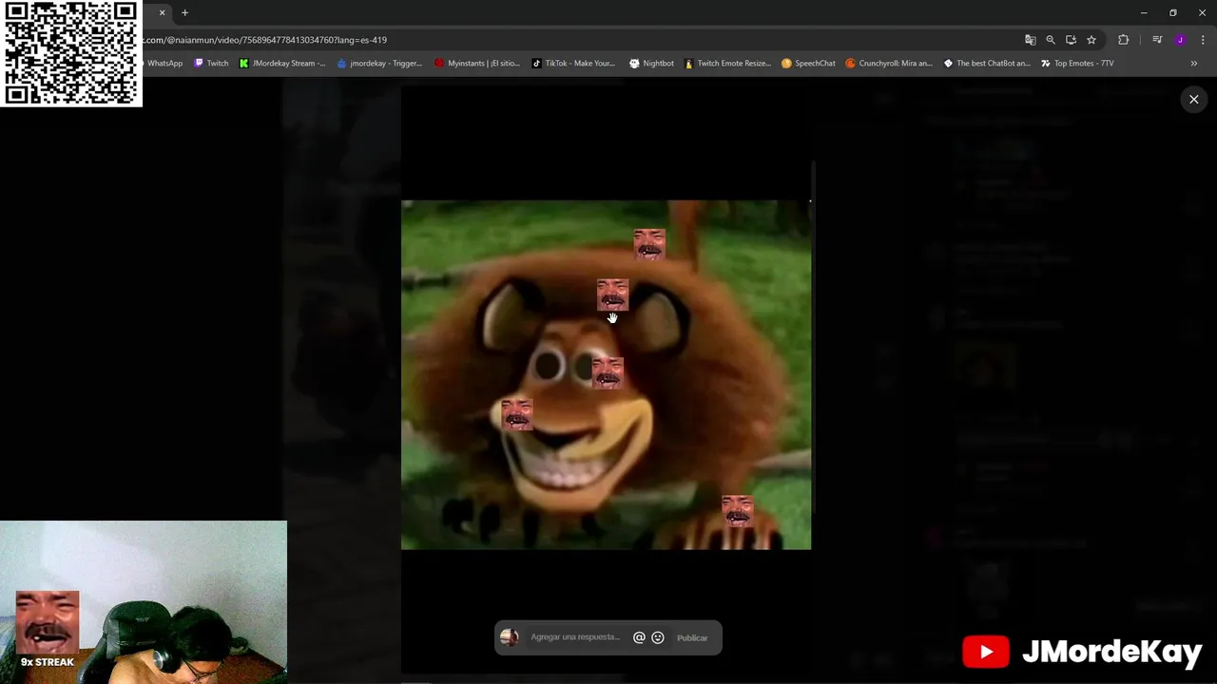Screen dimensions: 1217x684
Task: Open the Twitch Emote Resizer bookmark
Action: [727, 64]
